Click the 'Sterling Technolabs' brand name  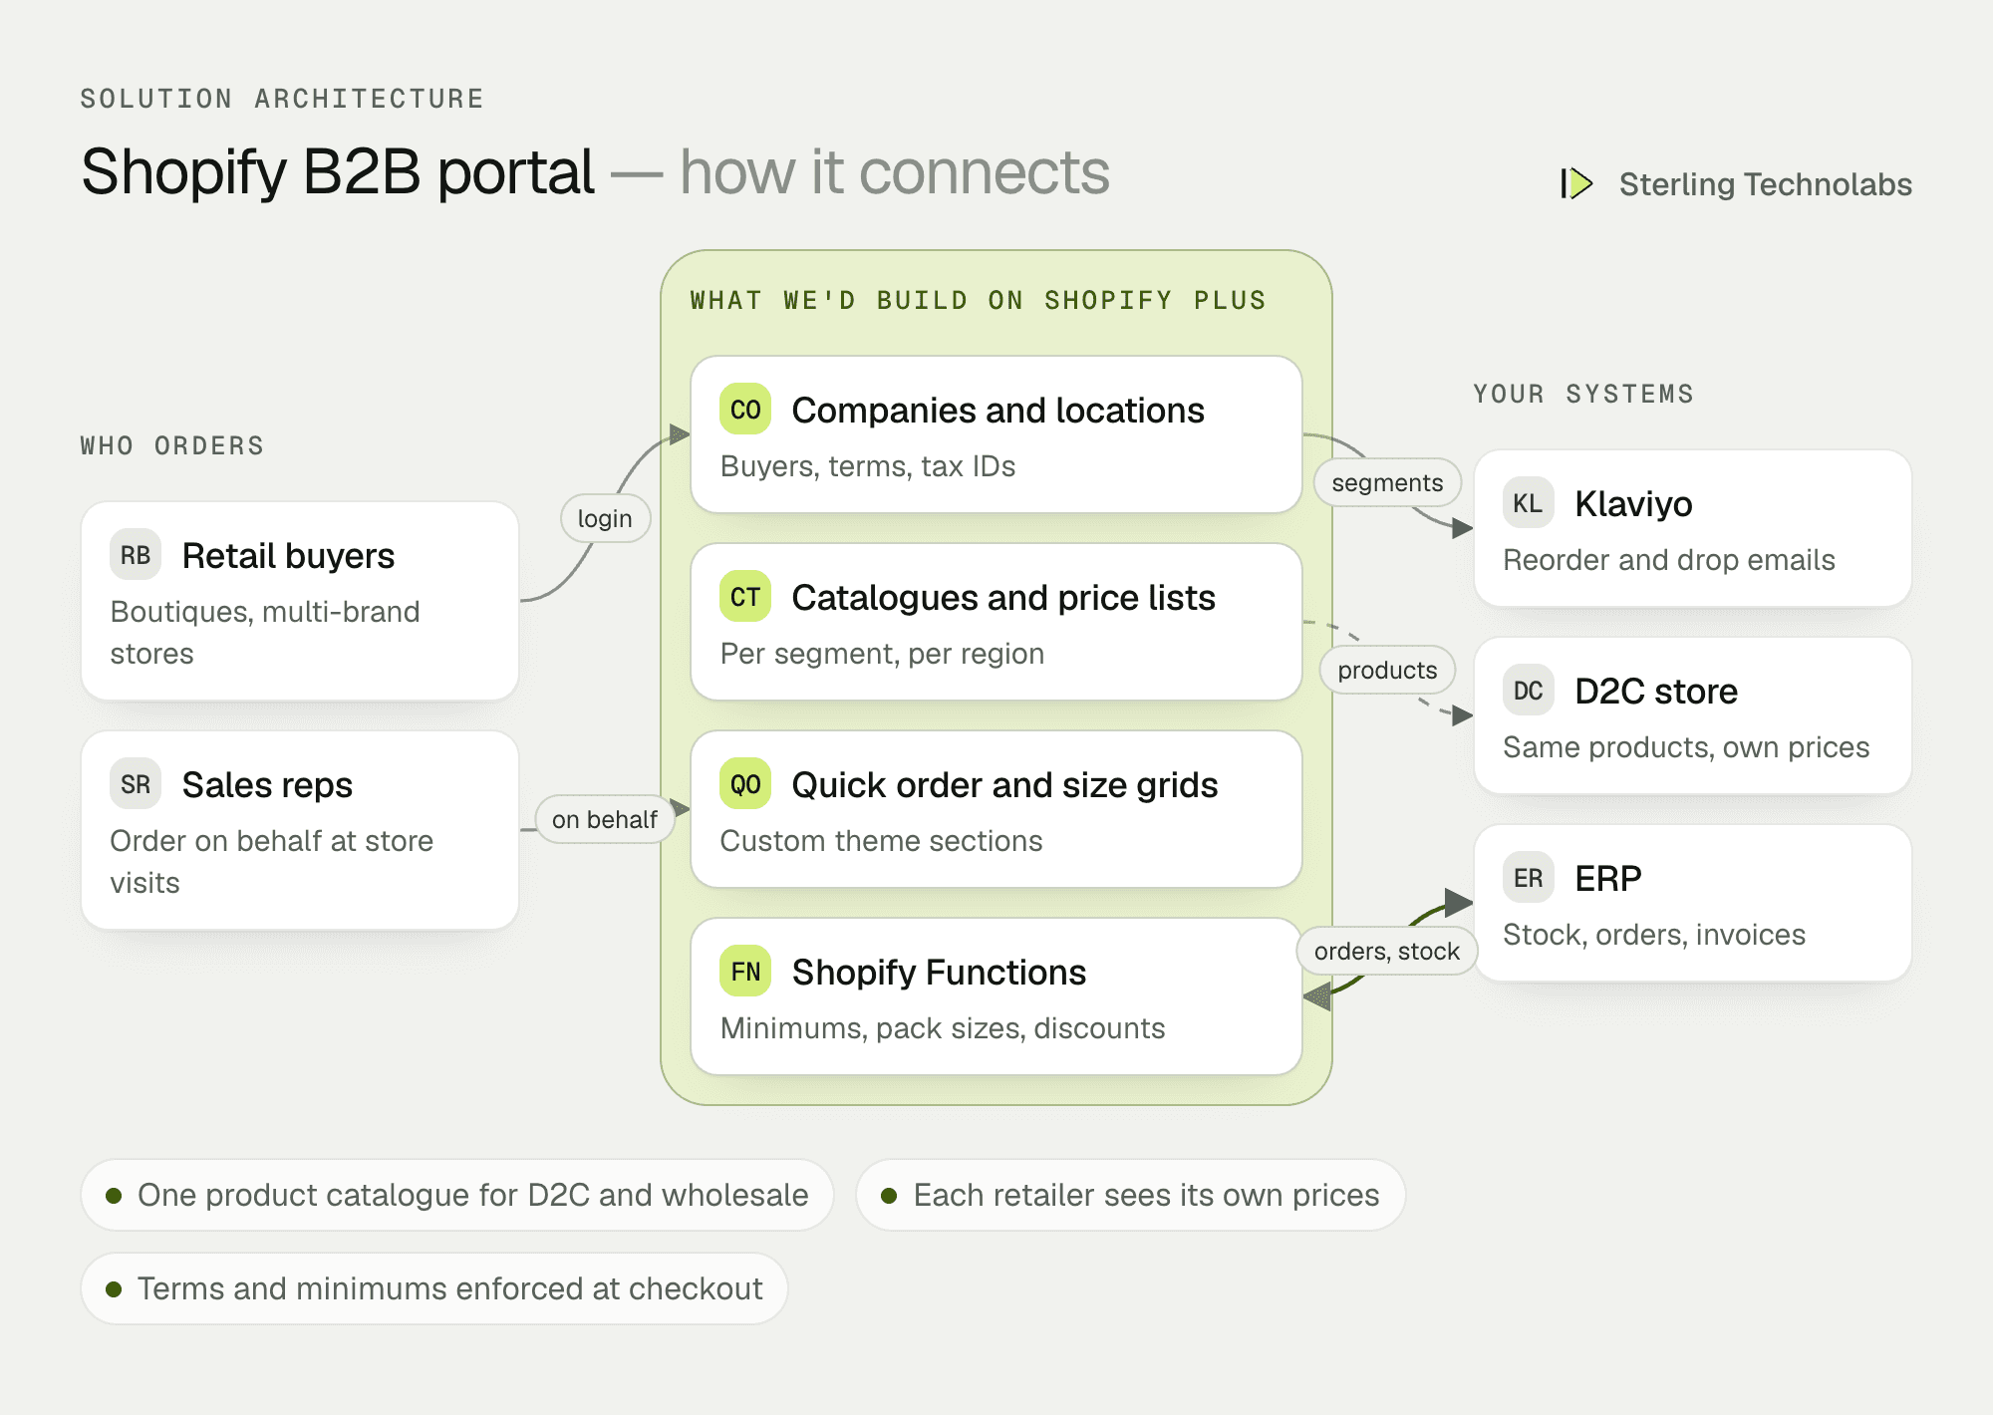coord(1765,183)
